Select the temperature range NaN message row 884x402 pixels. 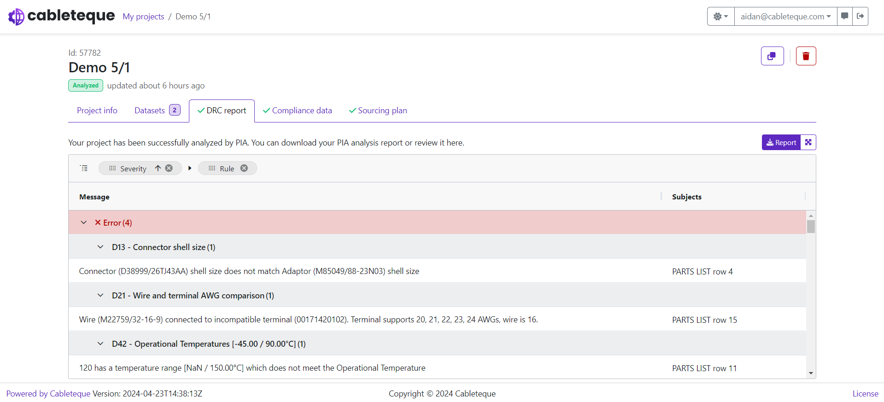click(x=437, y=368)
